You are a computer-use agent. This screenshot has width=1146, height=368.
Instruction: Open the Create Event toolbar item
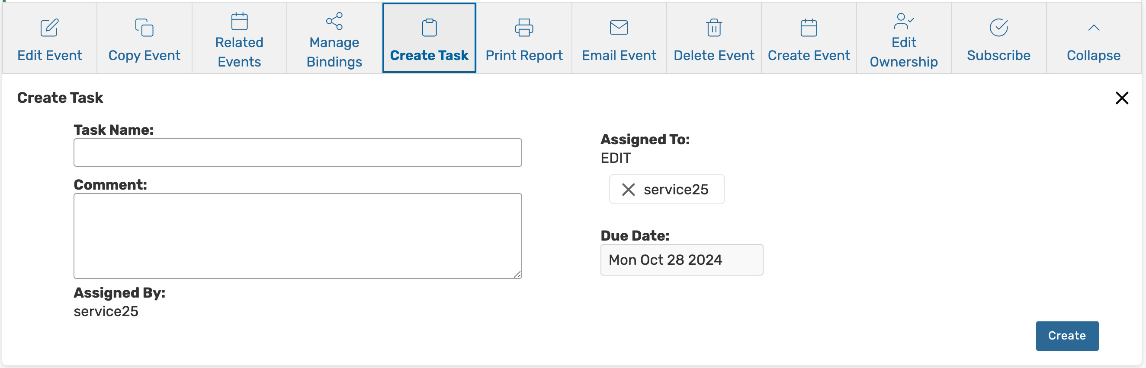point(808,38)
